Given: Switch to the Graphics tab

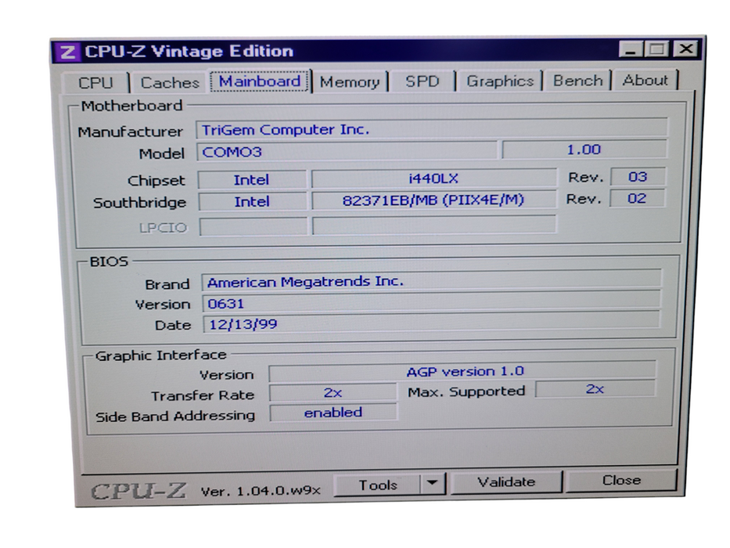Looking at the screenshot, I should tap(499, 81).
